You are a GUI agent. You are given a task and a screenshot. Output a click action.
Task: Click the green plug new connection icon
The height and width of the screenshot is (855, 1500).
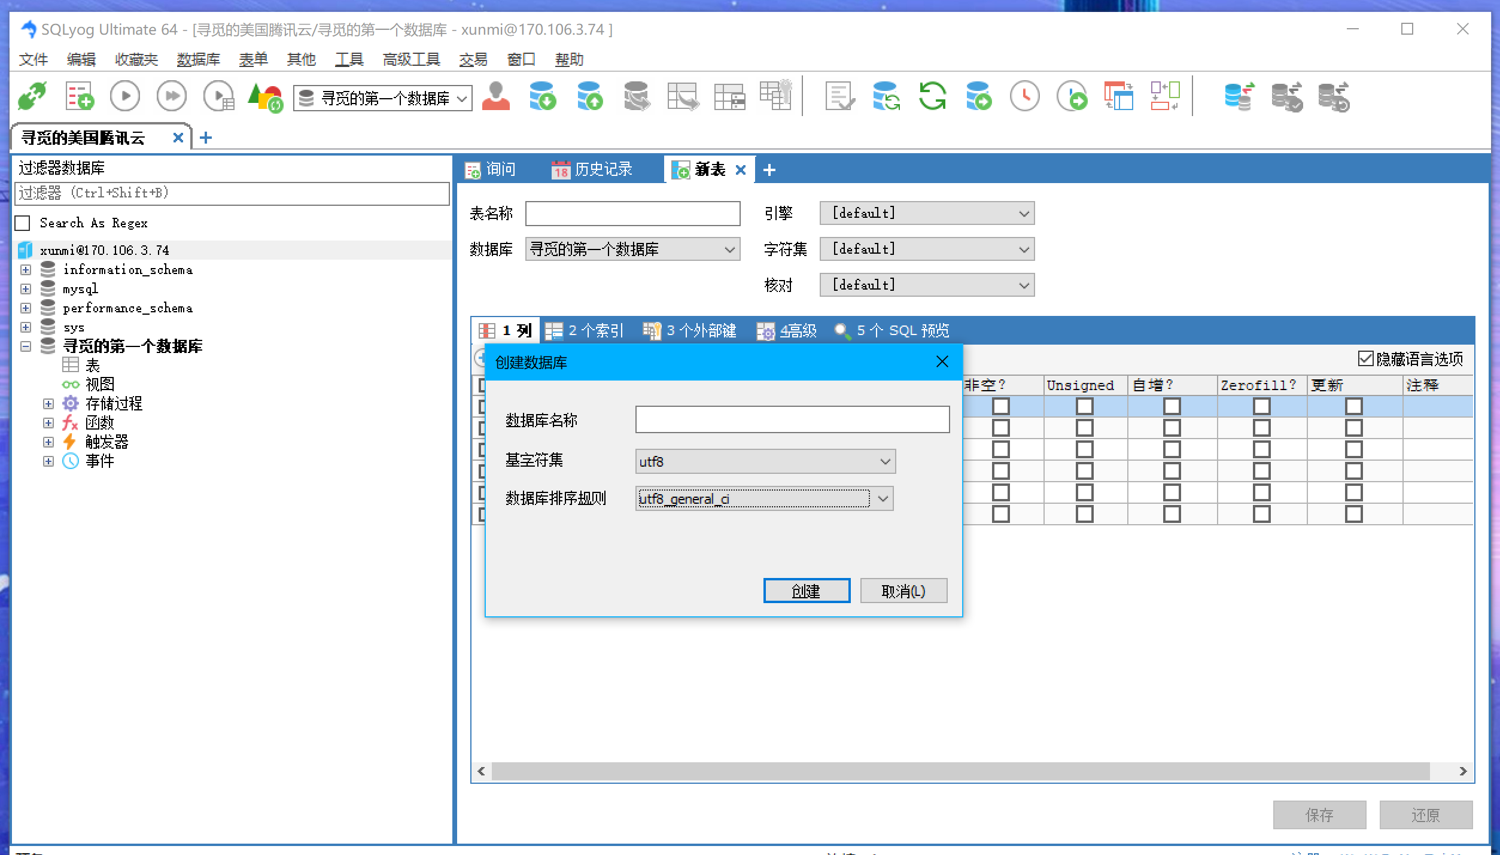click(32, 96)
